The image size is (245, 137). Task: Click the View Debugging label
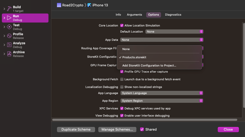[107, 116]
